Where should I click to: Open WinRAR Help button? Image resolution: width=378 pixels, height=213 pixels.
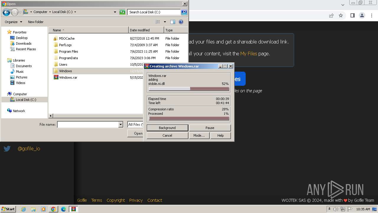click(x=221, y=135)
